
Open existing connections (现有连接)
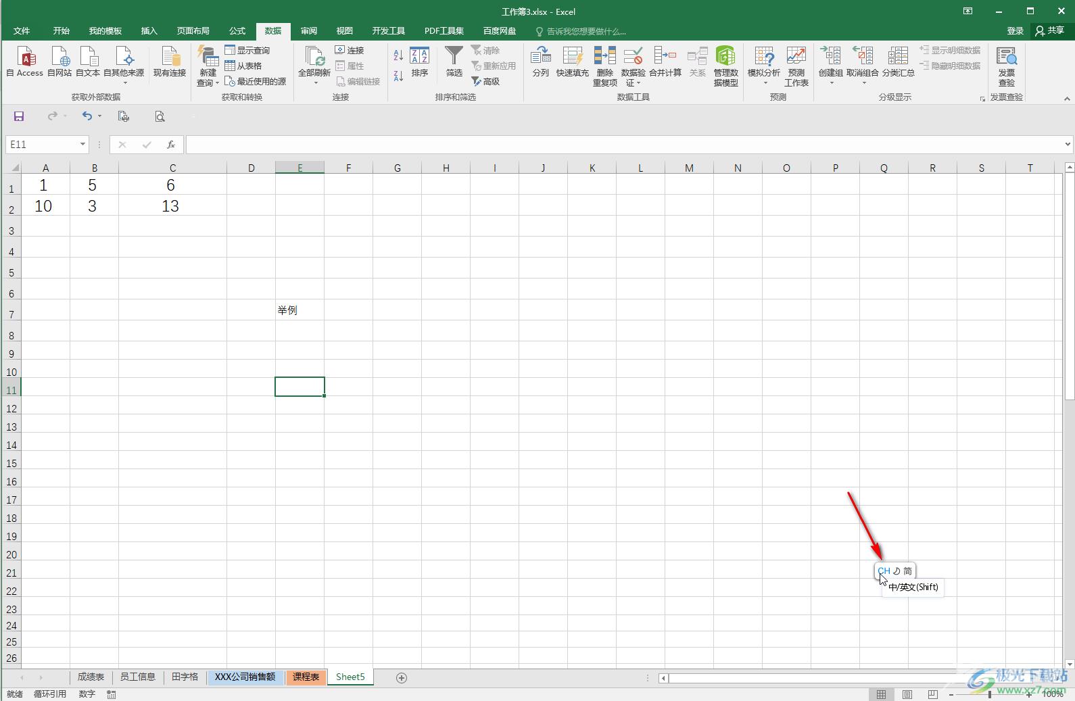pyautogui.click(x=169, y=62)
